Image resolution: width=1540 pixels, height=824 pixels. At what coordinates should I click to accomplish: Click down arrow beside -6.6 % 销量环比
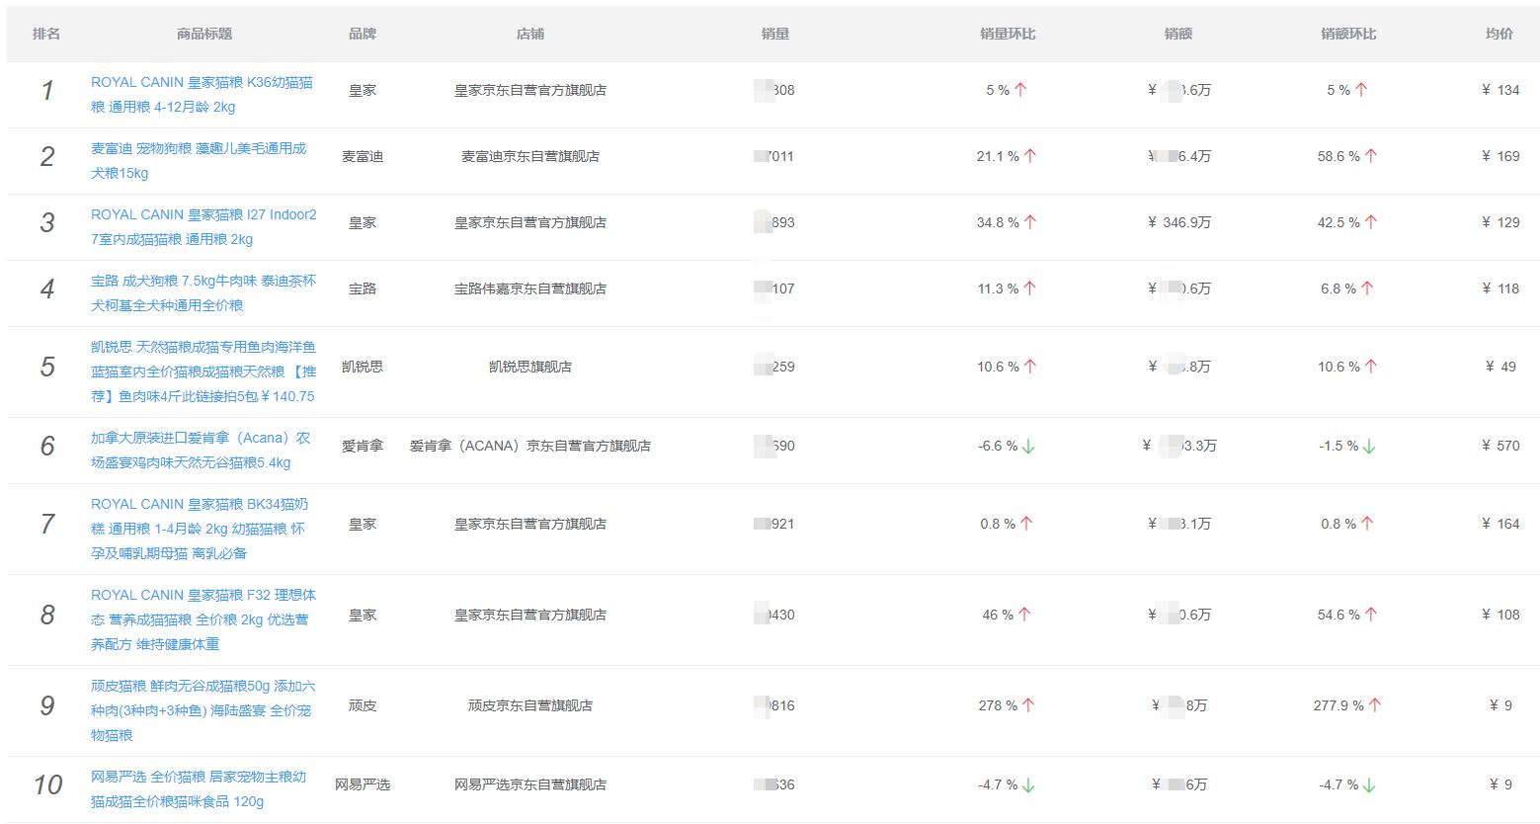pyautogui.click(x=1028, y=447)
